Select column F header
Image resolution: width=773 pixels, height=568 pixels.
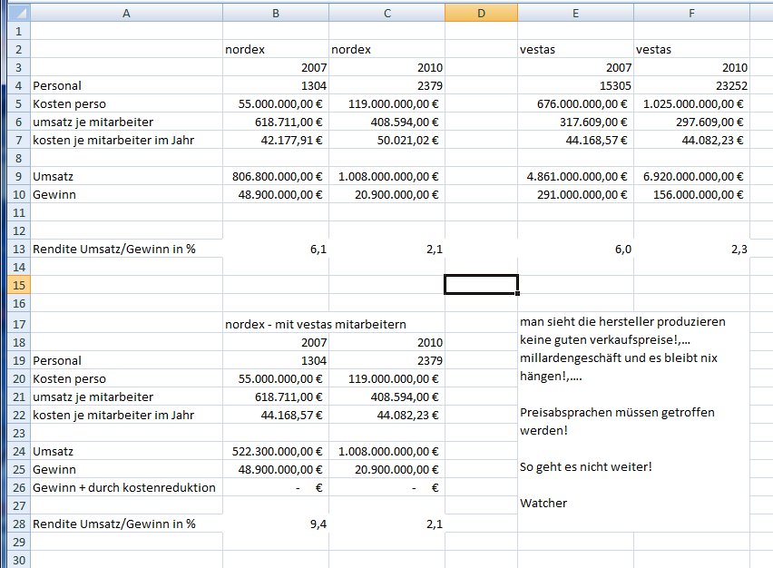click(691, 14)
